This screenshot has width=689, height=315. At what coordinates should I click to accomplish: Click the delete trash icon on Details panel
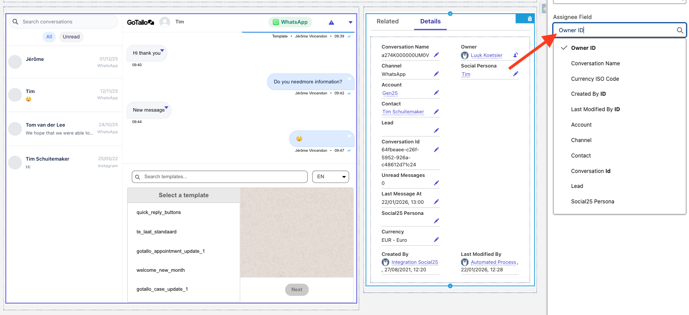(x=530, y=19)
